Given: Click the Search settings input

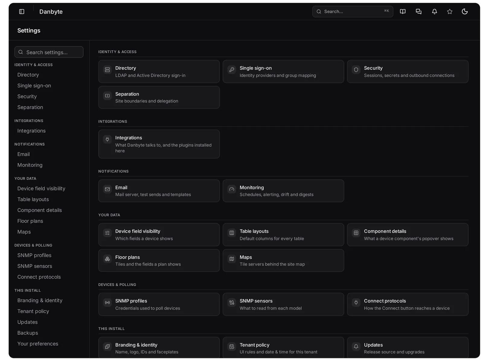Looking at the screenshot, I should 49,52.
